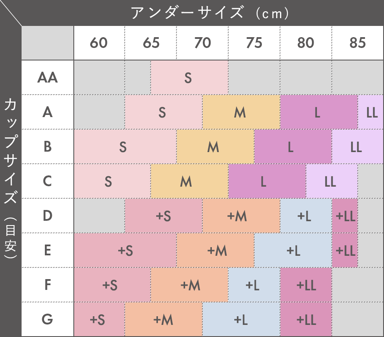The width and height of the screenshot is (384, 337).
Task: Click the 75 column header
Action: click(254, 43)
